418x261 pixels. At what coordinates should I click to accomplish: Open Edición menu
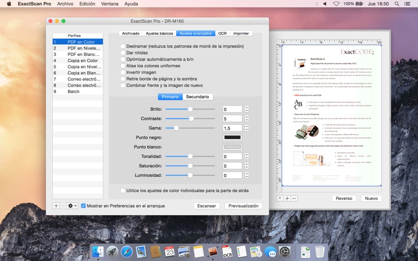(x=87, y=4)
